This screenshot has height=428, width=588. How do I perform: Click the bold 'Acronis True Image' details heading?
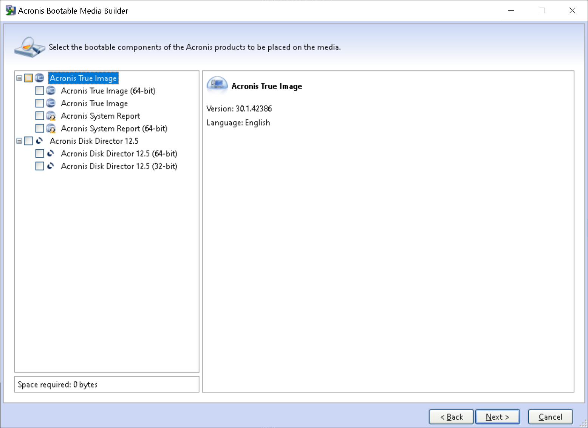[x=267, y=86]
